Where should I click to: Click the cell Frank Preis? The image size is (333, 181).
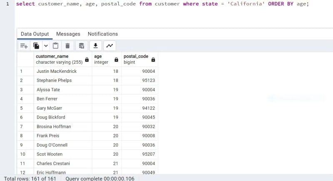click(63, 136)
